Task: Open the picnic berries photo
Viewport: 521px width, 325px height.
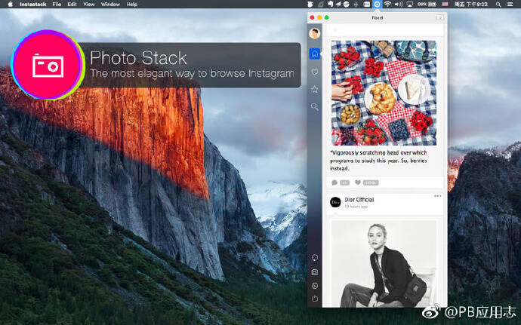Action: 384,93
